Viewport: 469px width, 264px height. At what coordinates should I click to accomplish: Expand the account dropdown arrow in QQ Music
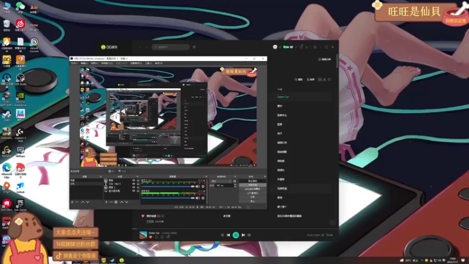296,47
